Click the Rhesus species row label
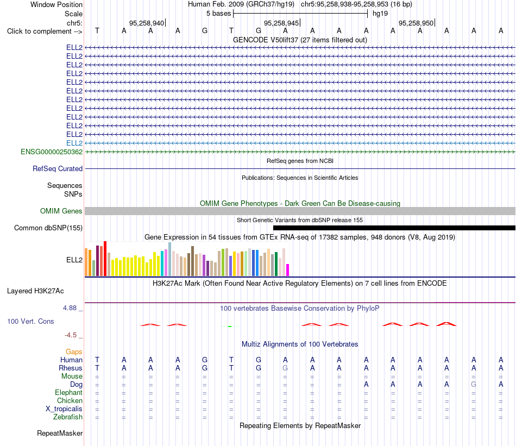 (71, 368)
